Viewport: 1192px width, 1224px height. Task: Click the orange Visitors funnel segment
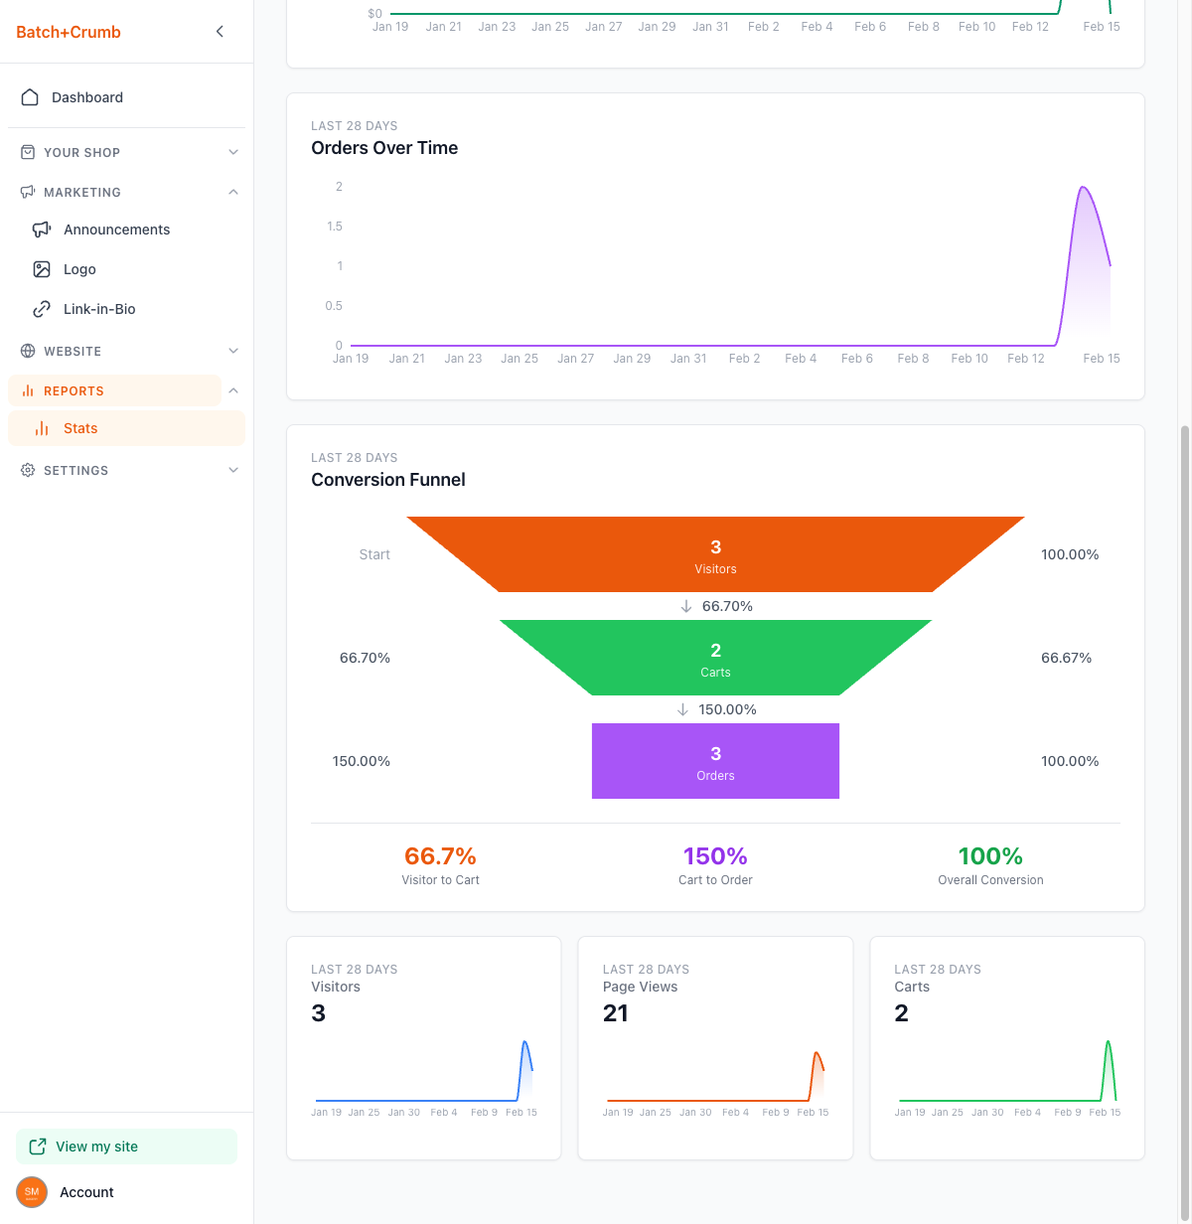[715, 554]
